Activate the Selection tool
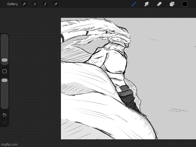This screenshot has width=196, height=147. pos(45,4)
